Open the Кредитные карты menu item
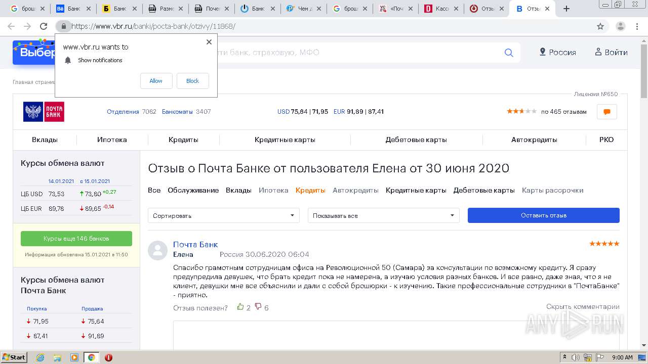This screenshot has height=364, width=648. (285, 140)
